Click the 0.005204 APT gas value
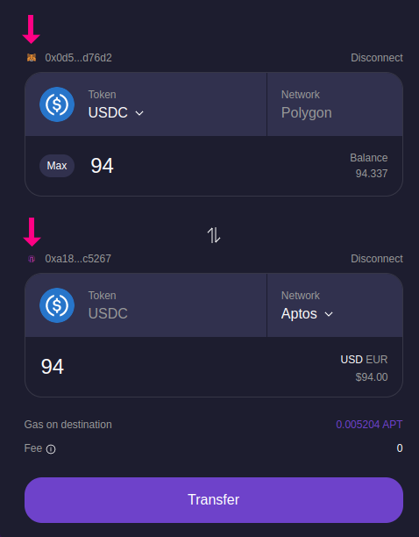 point(369,425)
